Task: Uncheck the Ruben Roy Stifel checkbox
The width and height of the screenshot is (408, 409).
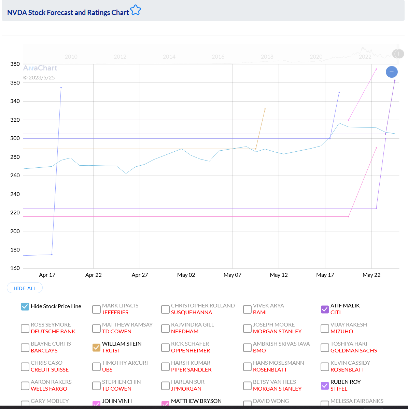Action: 325,385
